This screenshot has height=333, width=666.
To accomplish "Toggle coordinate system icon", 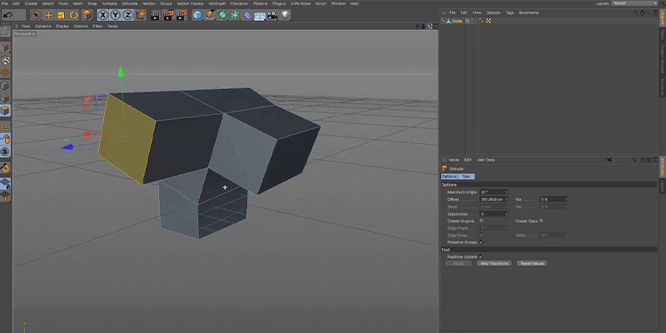I will pyautogui.click(x=141, y=15).
